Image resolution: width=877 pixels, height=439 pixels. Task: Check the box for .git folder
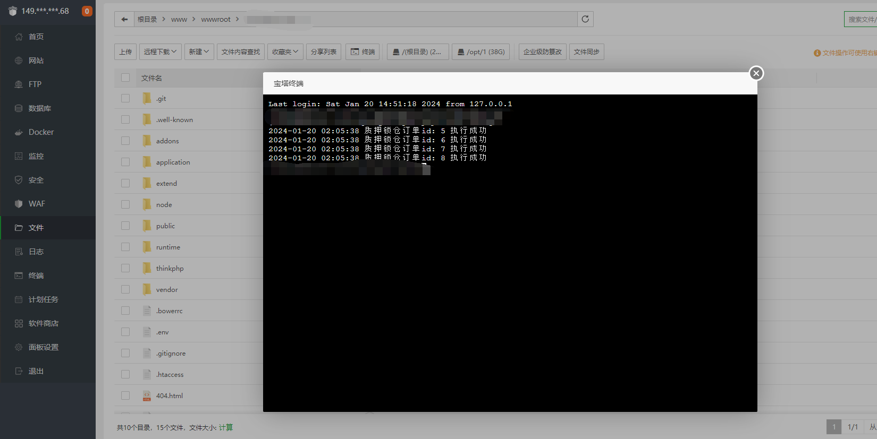click(x=125, y=99)
